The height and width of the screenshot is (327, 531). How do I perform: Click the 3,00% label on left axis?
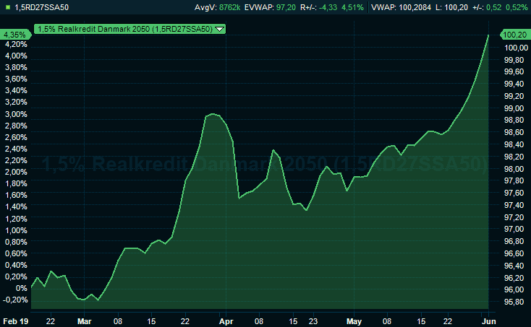(x=16, y=114)
